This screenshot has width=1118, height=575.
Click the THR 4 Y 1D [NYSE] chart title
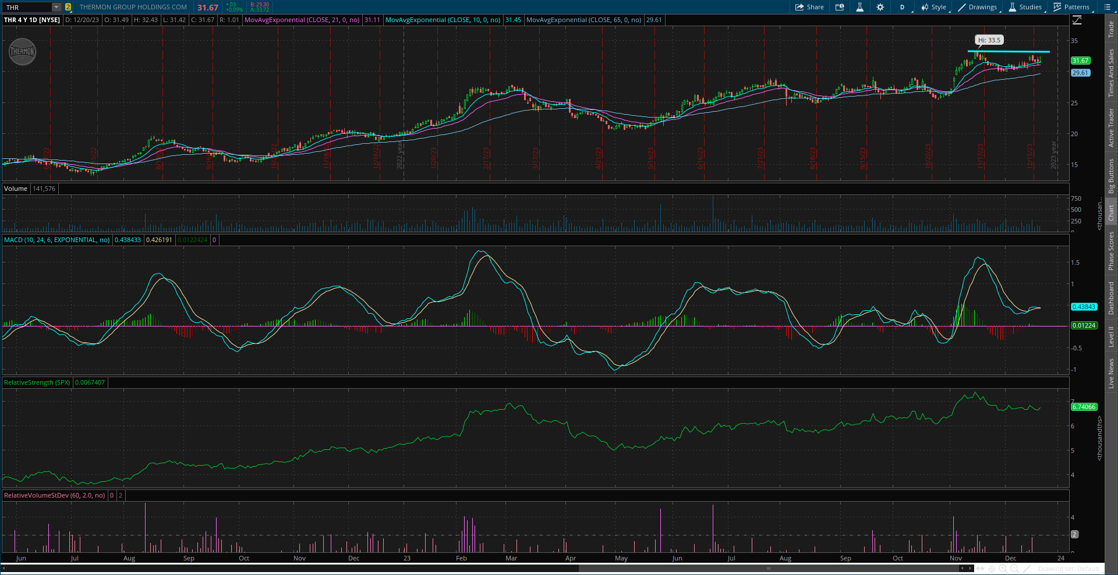coord(32,20)
